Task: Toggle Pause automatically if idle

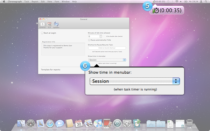Action: point(89,40)
